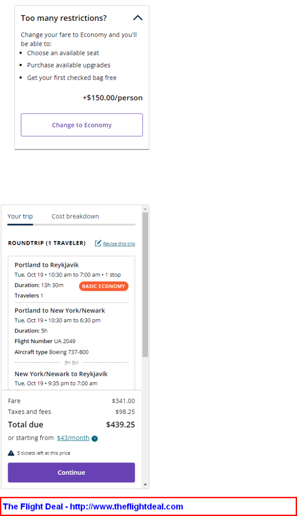Image resolution: width=297 pixels, height=516 pixels.
Task: Click the Basic Economy badge
Action: tap(104, 286)
